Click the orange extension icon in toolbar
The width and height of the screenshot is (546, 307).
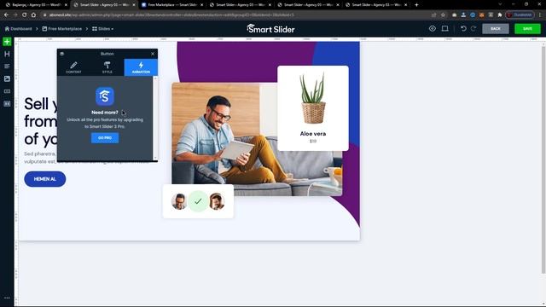pos(481,15)
